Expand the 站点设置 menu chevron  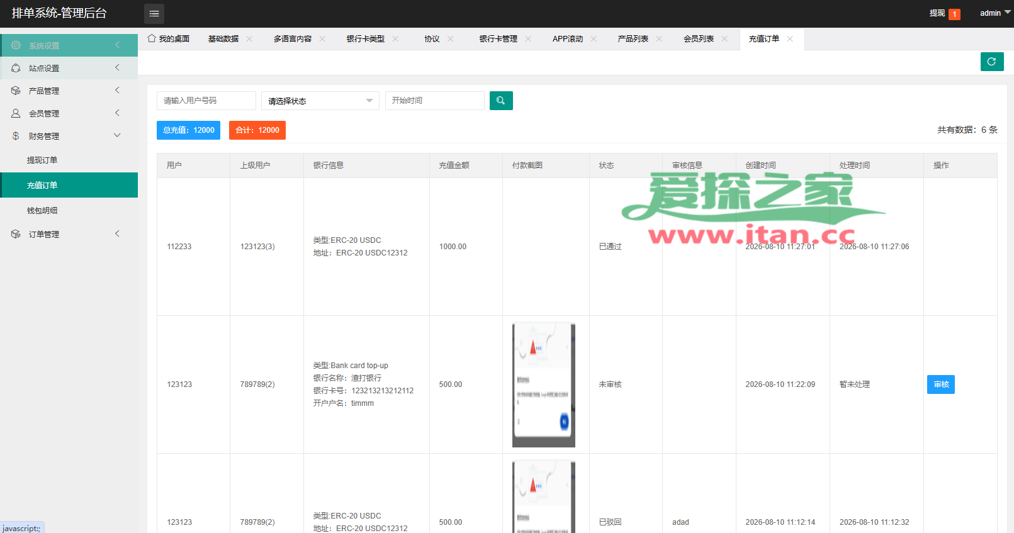coord(117,67)
